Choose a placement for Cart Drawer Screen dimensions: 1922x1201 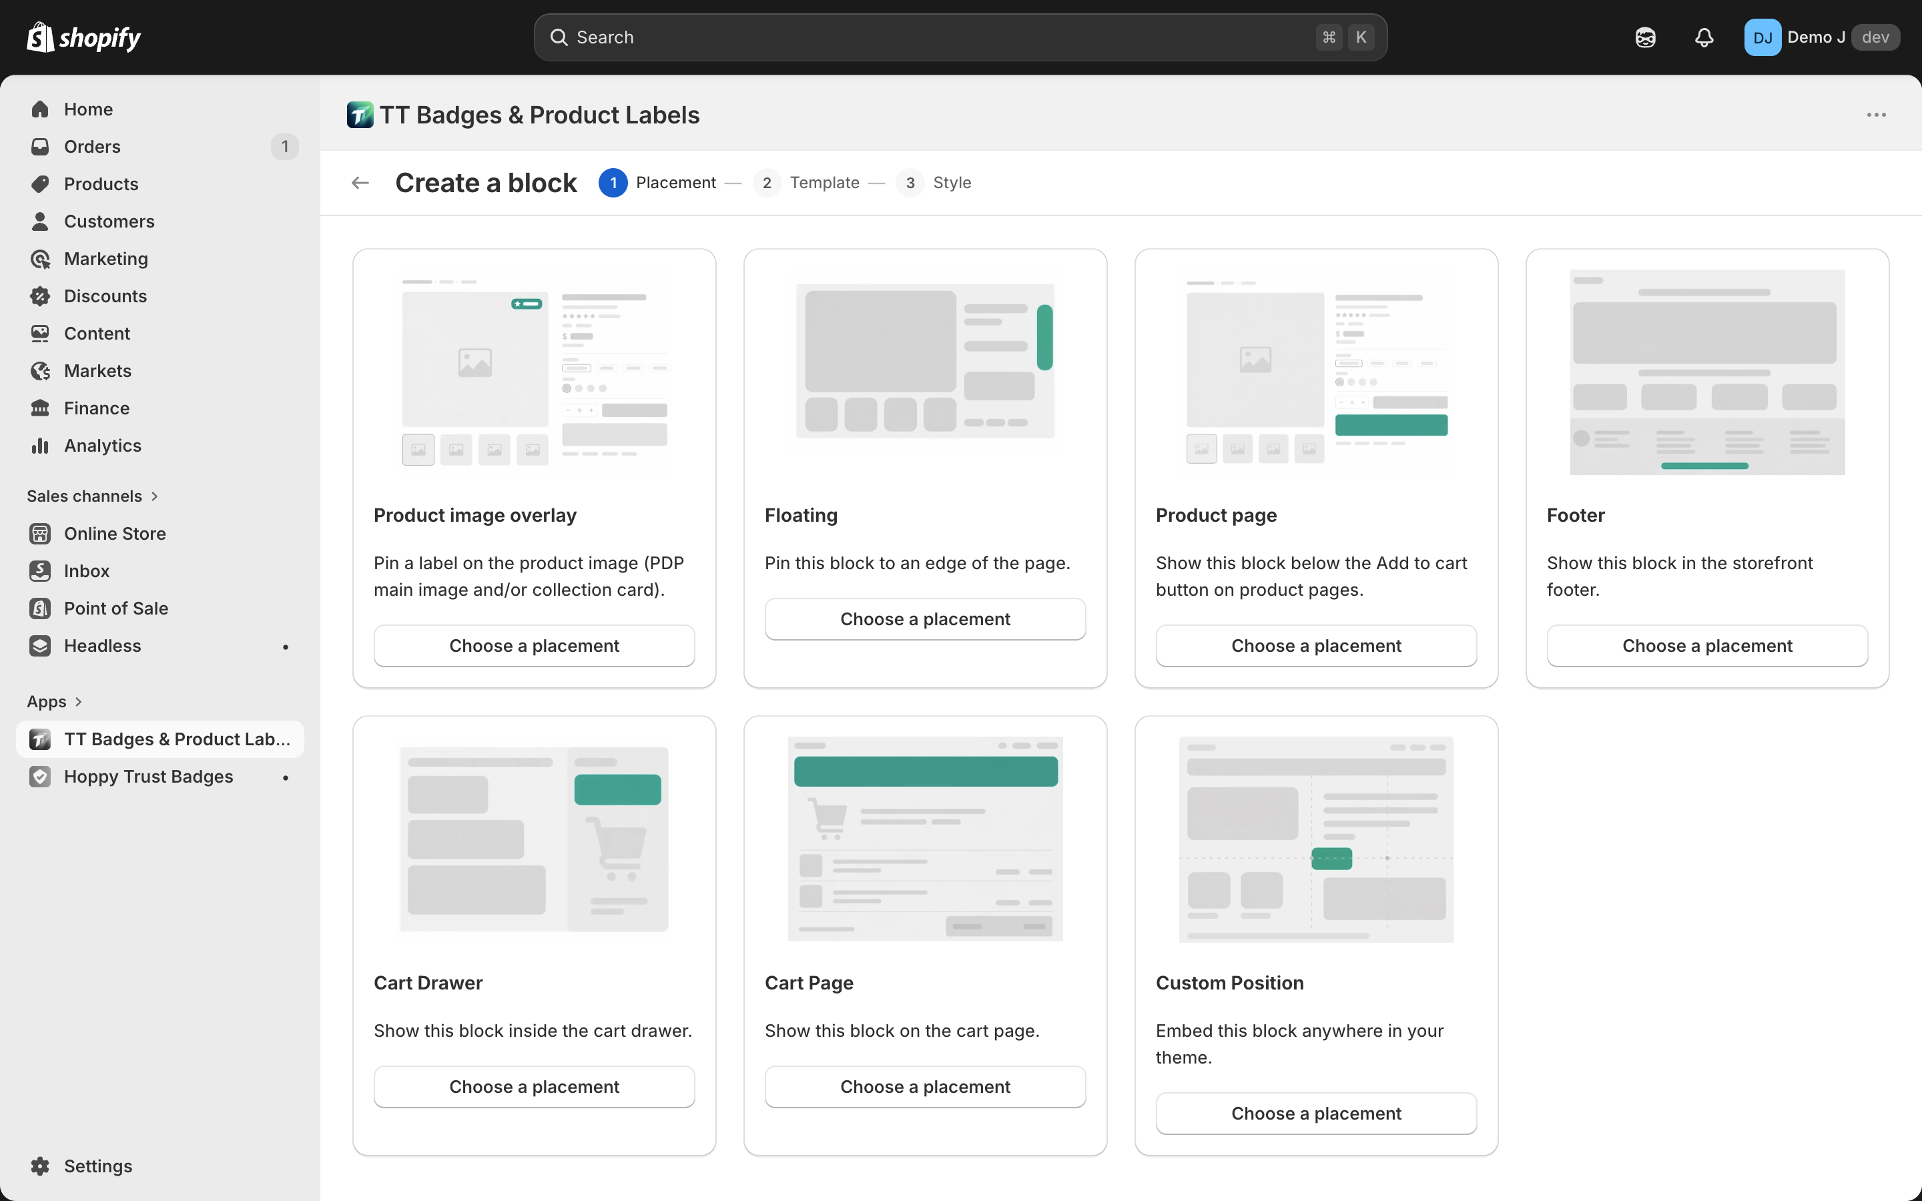point(535,1087)
